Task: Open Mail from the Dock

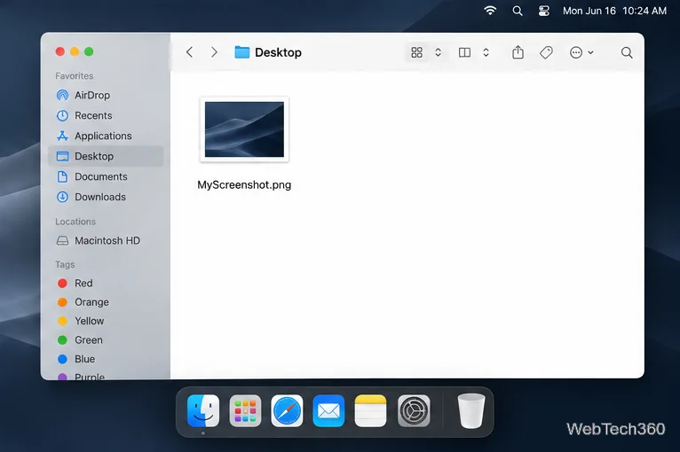Action: pyautogui.click(x=328, y=410)
